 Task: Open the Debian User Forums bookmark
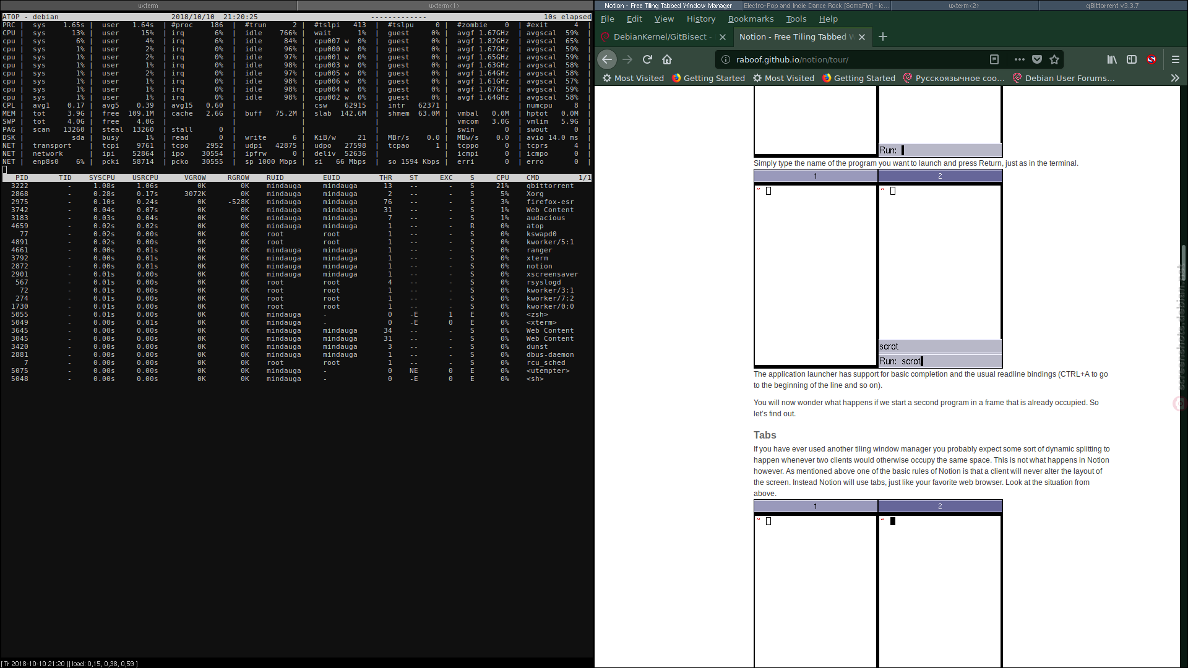(1064, 78)
